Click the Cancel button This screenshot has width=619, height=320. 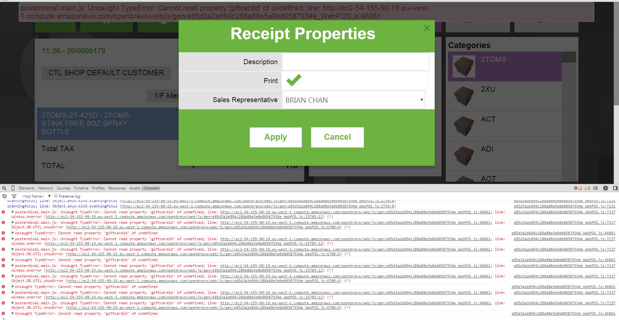[337, 137]
